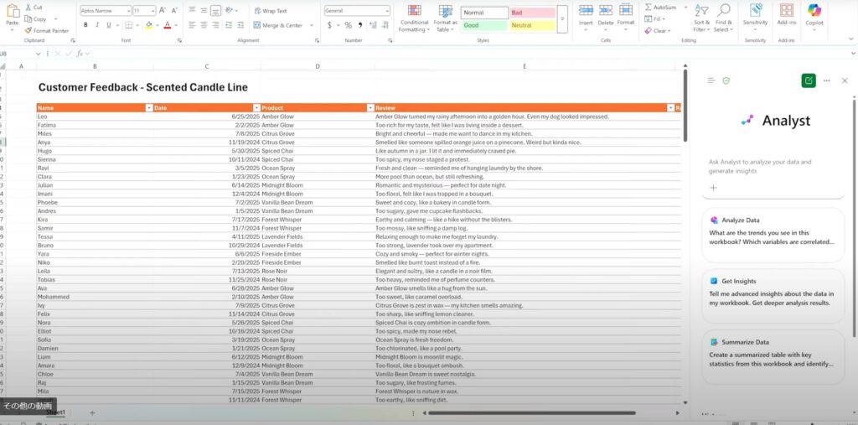Expand the Product column filter dropdown
858x425 pixels.
[370, 108]
